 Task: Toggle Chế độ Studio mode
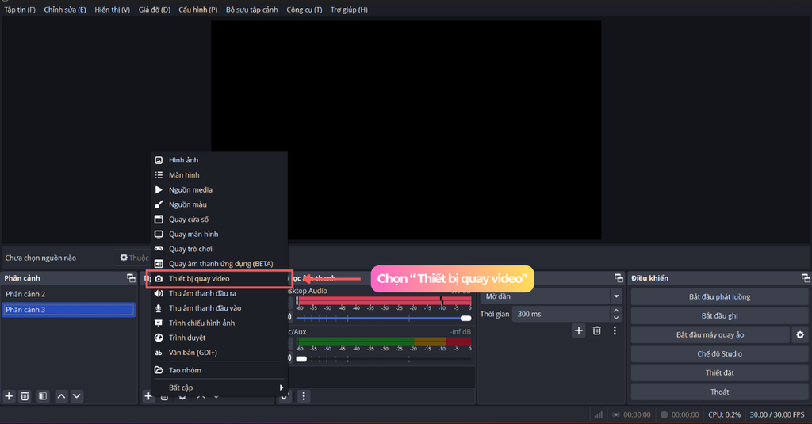719,354
